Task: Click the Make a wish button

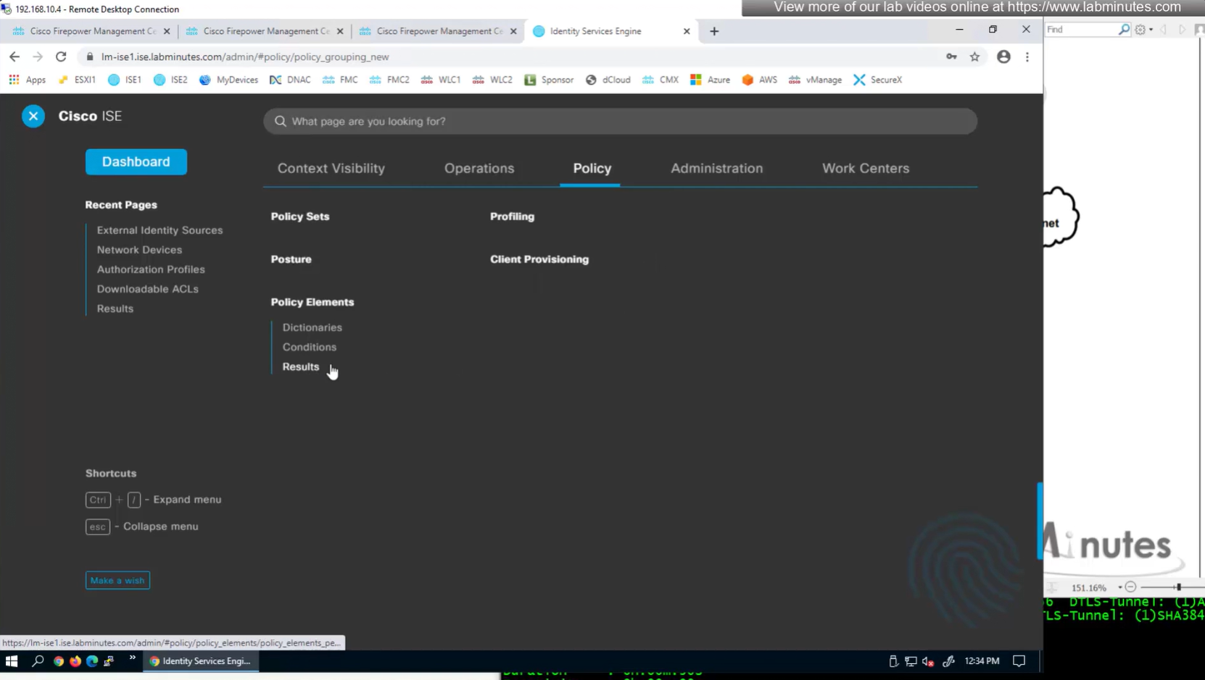Action: point(117,580)
